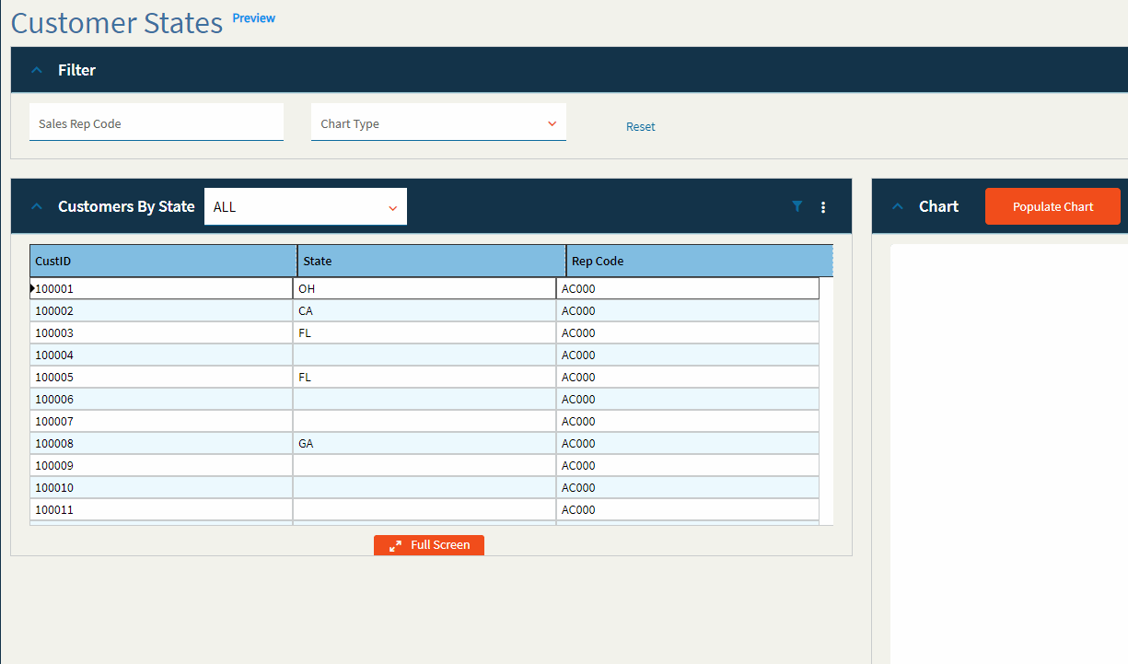Select CustID cell 100005

pyautogui.click(x=161, y=377)
